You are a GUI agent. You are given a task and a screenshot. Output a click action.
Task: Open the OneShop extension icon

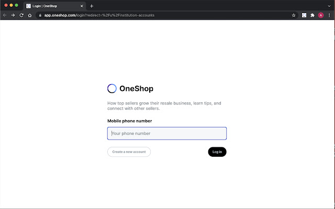point(304,15)
